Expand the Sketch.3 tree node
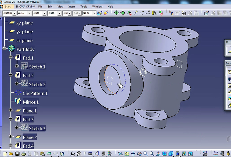The image size is (231, 157). [17, 128]
